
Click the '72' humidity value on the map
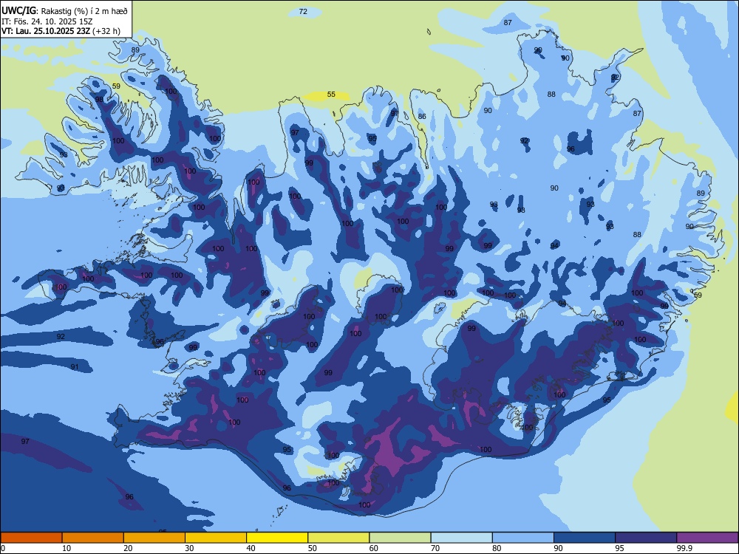coord(303,11)
